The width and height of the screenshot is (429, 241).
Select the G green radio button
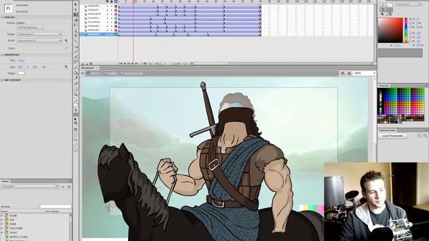click(410, 37)
